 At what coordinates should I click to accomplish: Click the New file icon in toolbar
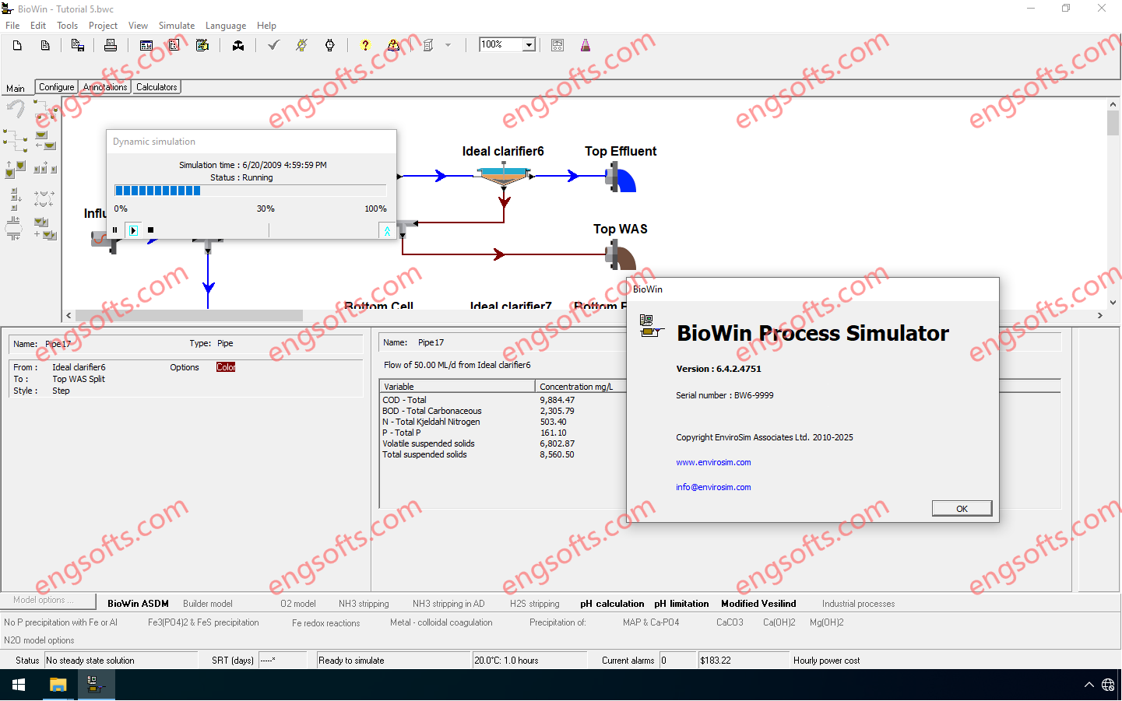point(17,45)
